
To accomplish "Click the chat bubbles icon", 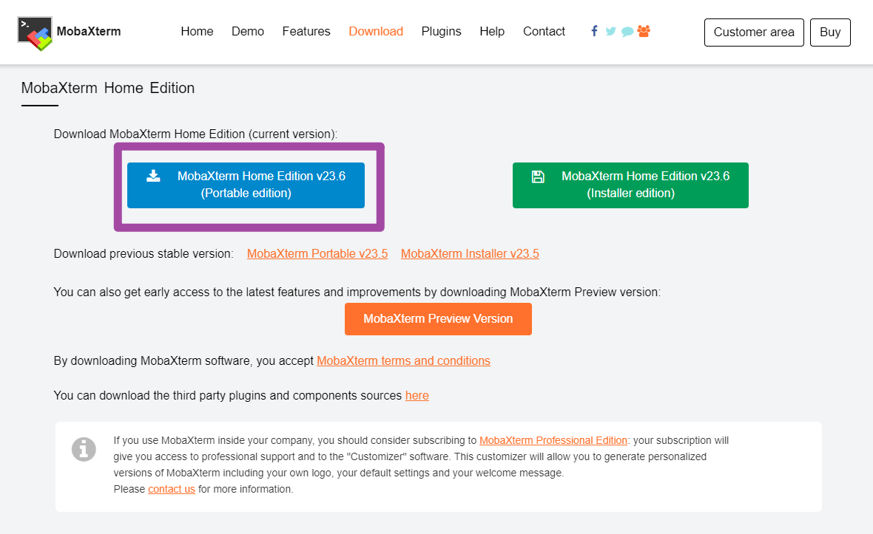I will tap(627, 32).
